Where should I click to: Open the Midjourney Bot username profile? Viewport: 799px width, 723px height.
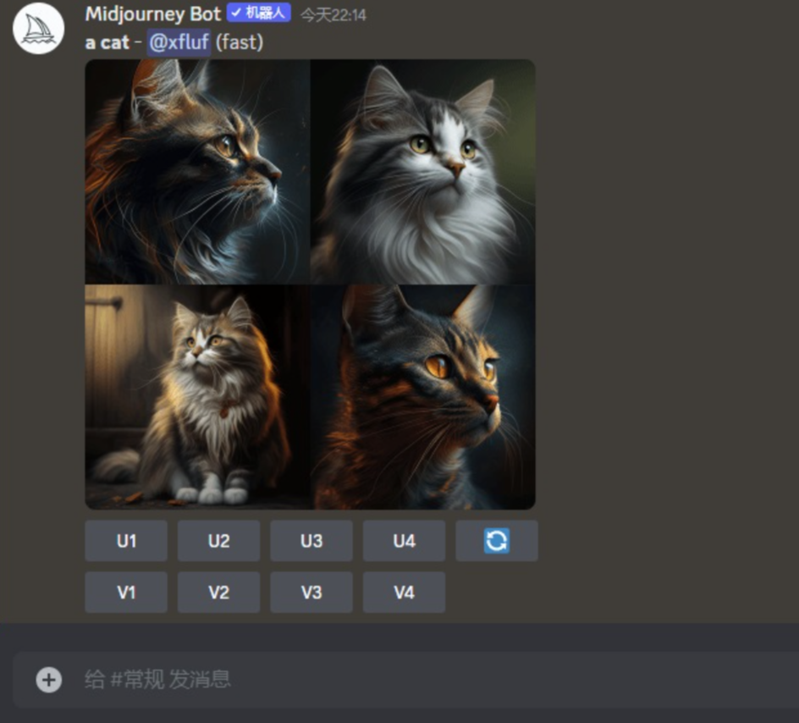tap(153, 14)
